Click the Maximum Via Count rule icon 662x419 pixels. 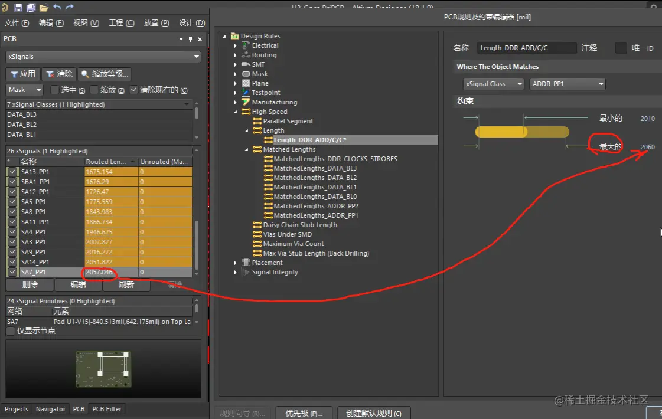(257, 244)
